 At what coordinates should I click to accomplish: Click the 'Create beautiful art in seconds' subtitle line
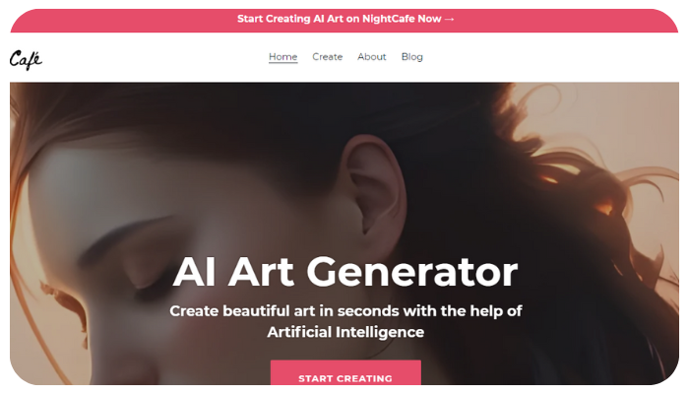pos(345,311)
